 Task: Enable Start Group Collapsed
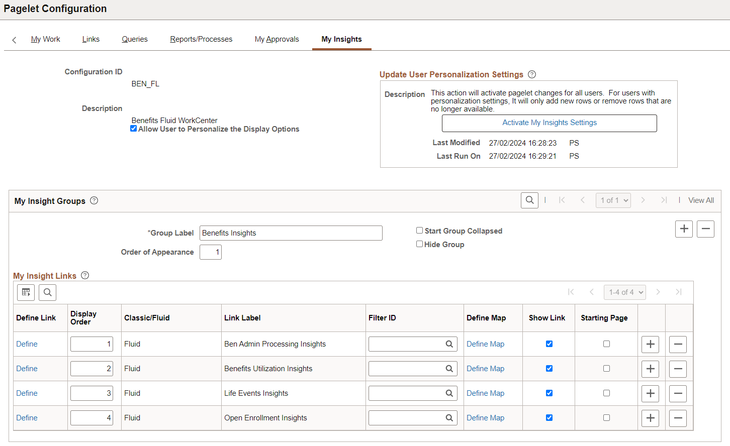tap(419, 230)
